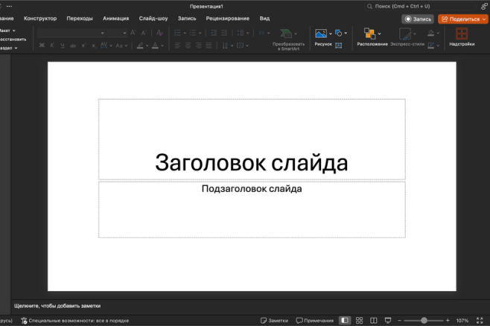Switch to the Переходы tab
Image resolution: width=490 pixels, height=326 pixels.
pos(80,19)
